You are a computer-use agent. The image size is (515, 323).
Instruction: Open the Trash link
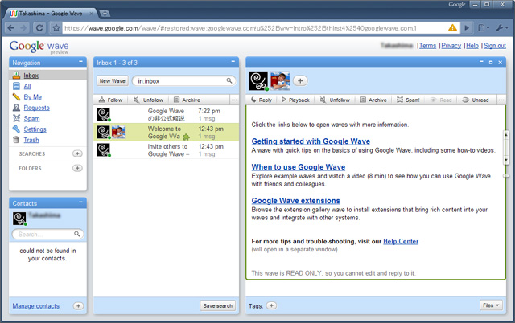point(31,140)
